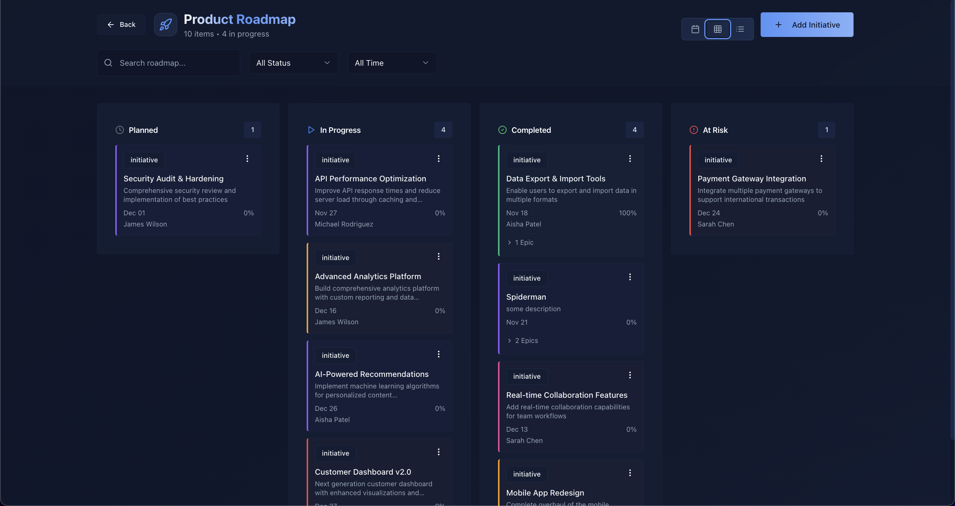Image resolution: width=955 pixels, height=506 pixels.
Task: Click the checkmark icon beside Completed
Action: [x=502, y=130]
